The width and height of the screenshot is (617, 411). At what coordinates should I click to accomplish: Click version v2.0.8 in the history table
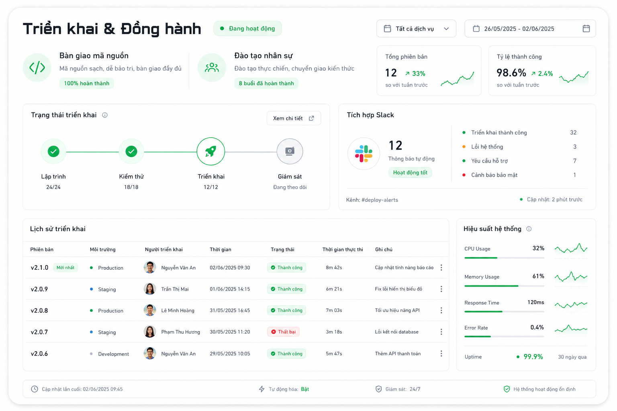pos(39,311)
